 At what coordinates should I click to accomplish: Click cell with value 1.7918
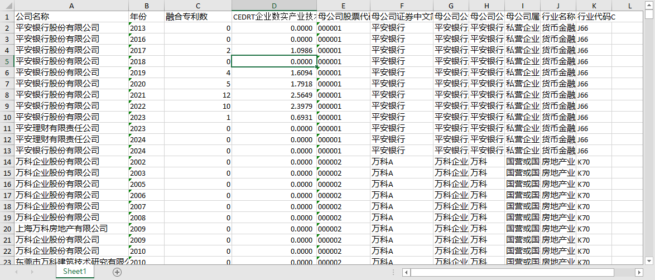coord(274,84)
